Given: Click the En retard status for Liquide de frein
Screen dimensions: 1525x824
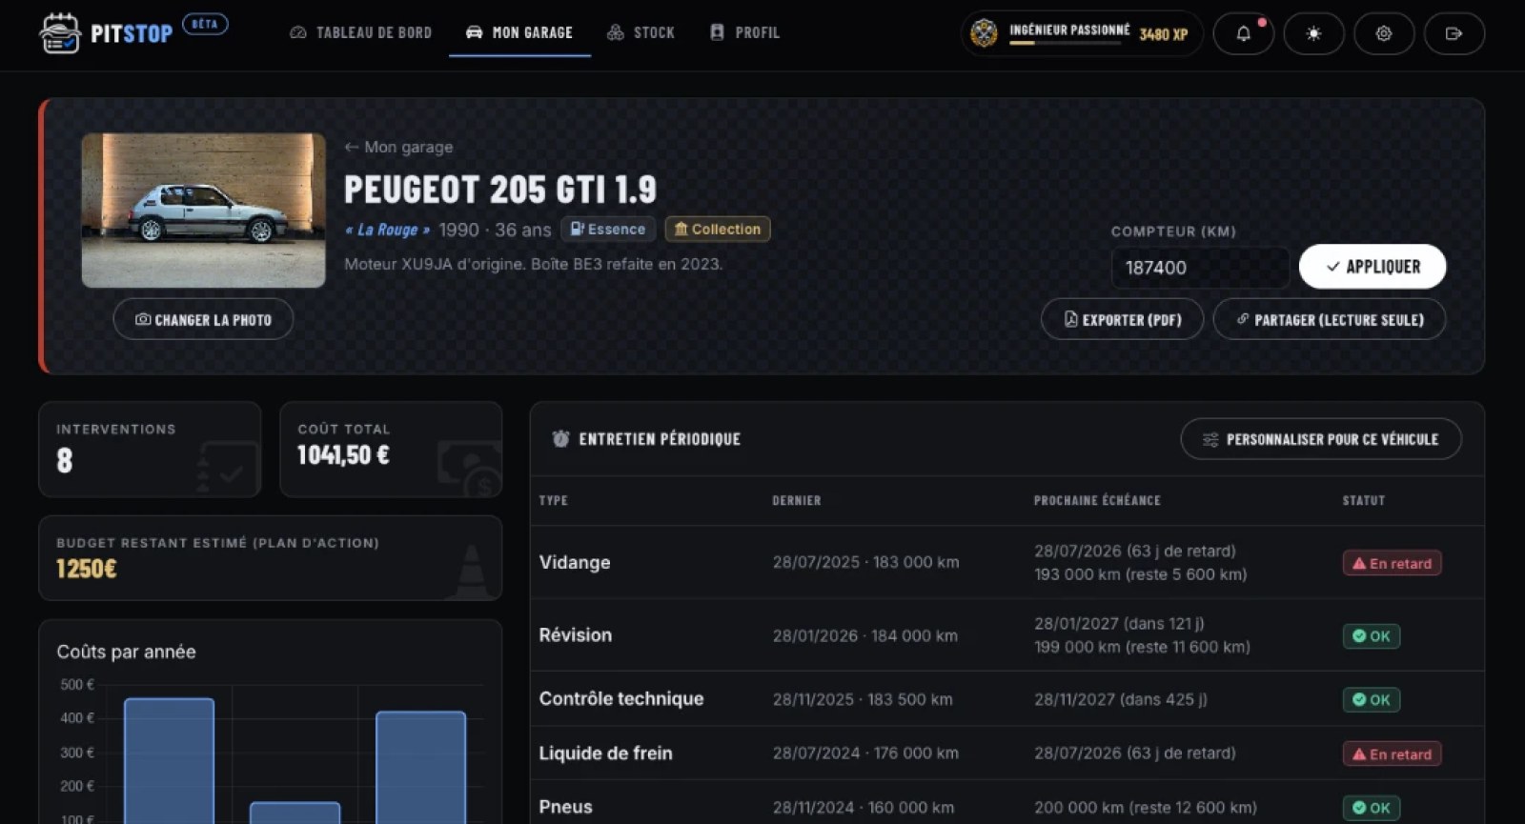Looking at the screenshot, I should tap(1392, 754).
